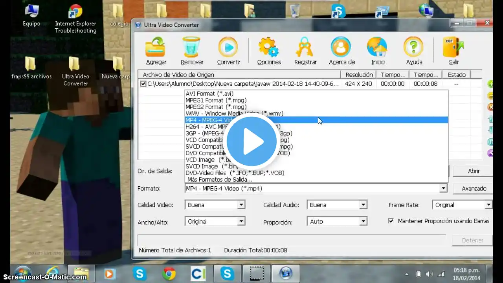Expand the Ancho/Alto dropdown

click(241, 222)
